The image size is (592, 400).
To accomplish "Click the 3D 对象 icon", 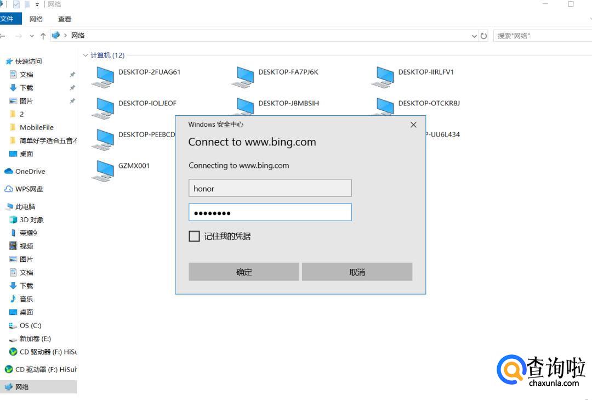I will pos(13,219).
